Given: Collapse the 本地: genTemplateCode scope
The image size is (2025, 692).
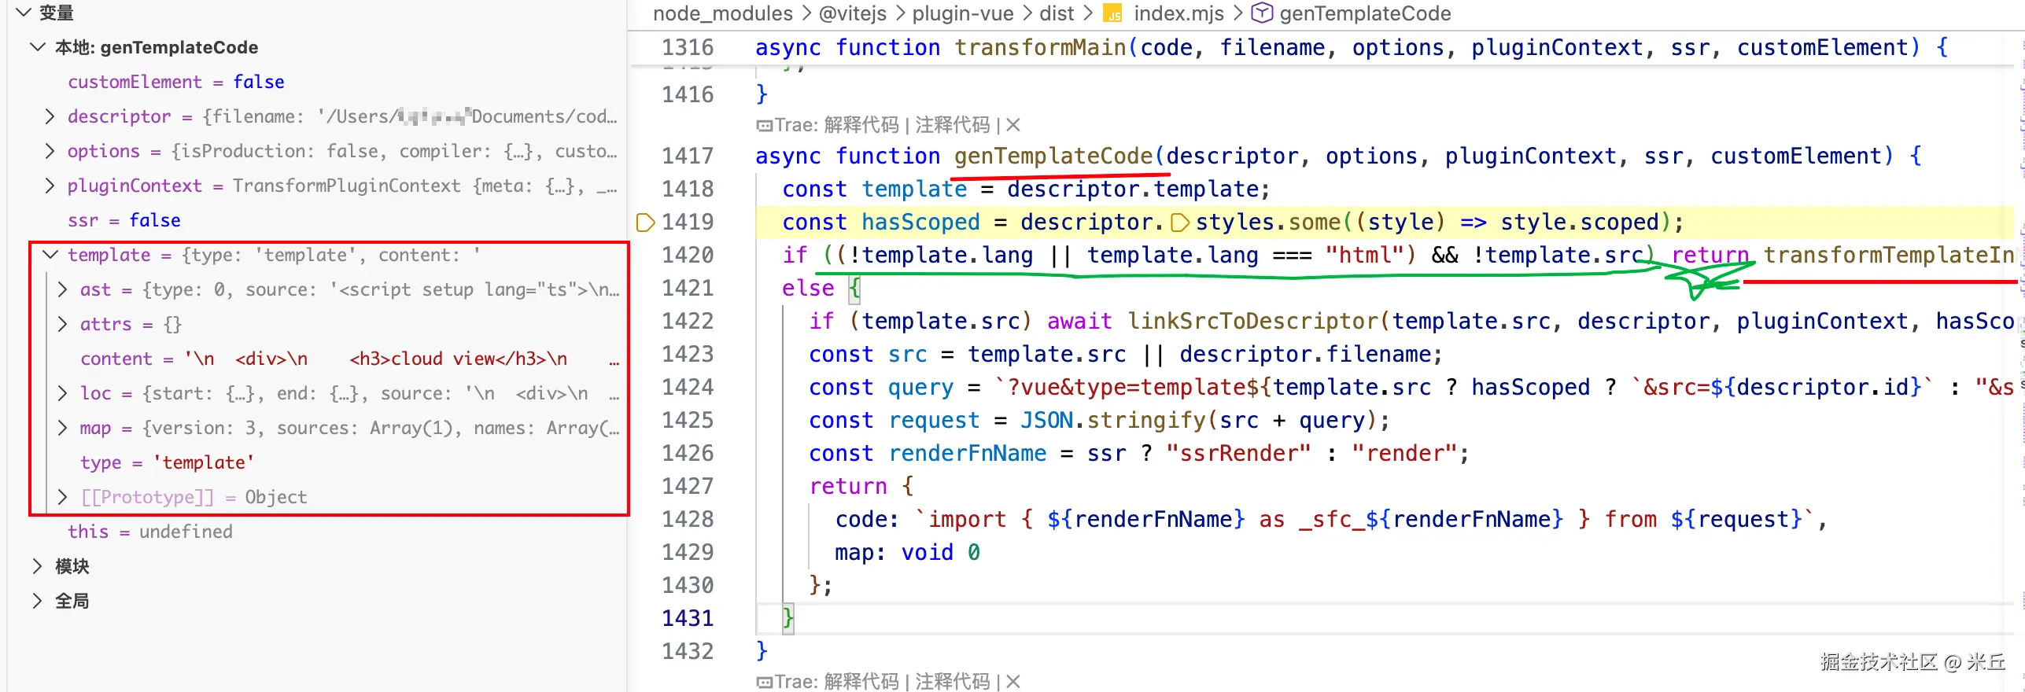Looking at the screenshot, I should [37, 47].
